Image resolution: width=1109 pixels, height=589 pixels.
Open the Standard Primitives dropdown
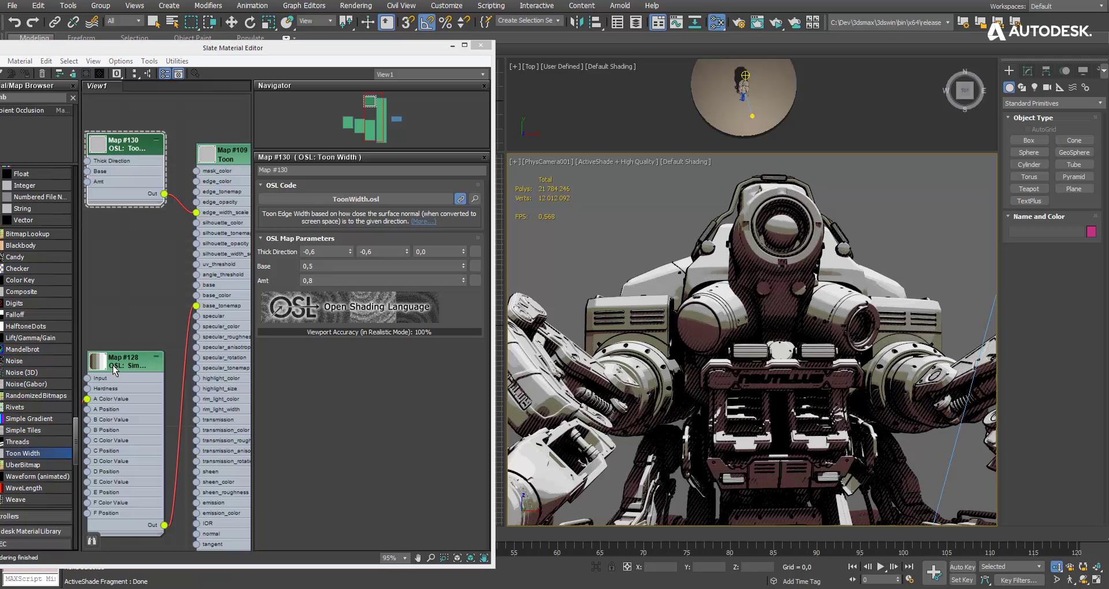coord(1054,103)
